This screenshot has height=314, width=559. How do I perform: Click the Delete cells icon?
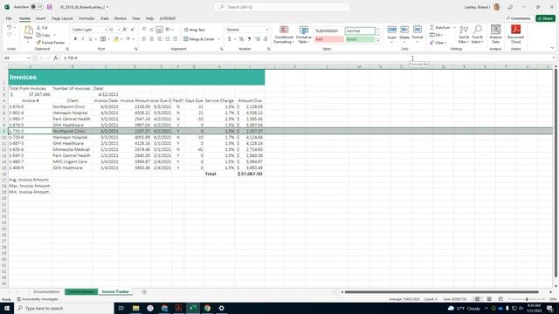404,30
